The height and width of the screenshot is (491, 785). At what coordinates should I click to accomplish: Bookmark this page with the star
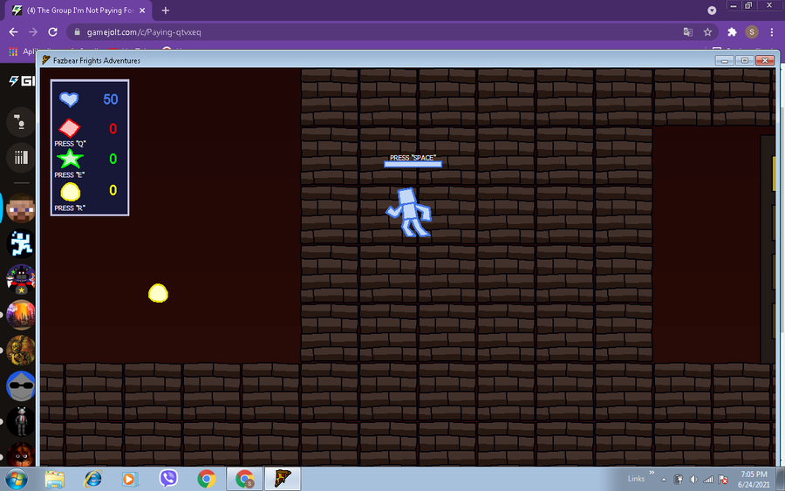707,32
